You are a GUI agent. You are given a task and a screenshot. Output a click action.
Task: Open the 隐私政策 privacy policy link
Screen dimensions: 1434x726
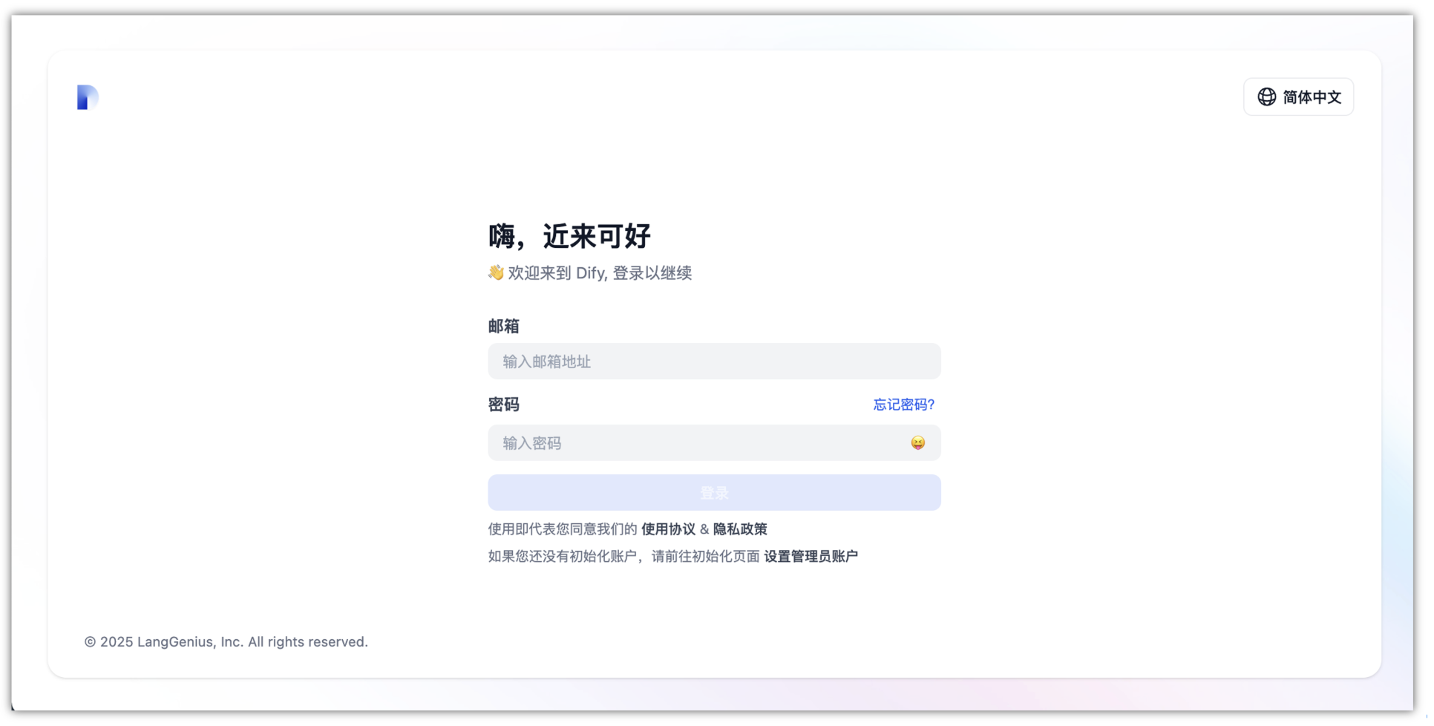pos(740,529)
